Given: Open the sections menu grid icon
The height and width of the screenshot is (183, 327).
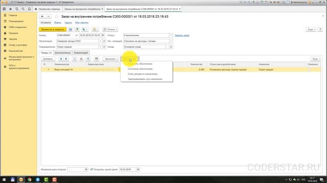Looking at the screenshot, I should click(4, 9).
